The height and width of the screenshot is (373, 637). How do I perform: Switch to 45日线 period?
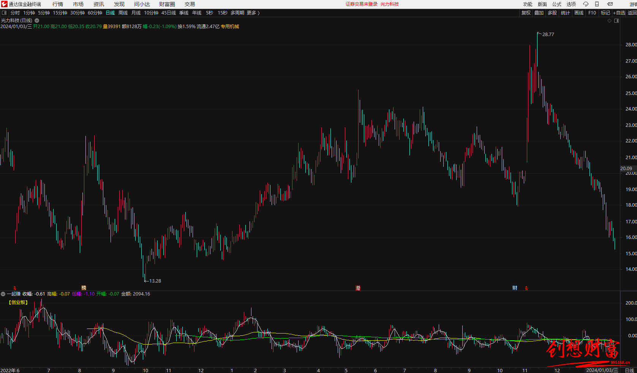coord(169,13)
